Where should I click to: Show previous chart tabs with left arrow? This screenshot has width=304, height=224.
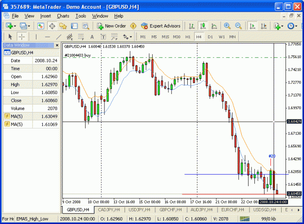click(x=292, y=210)
